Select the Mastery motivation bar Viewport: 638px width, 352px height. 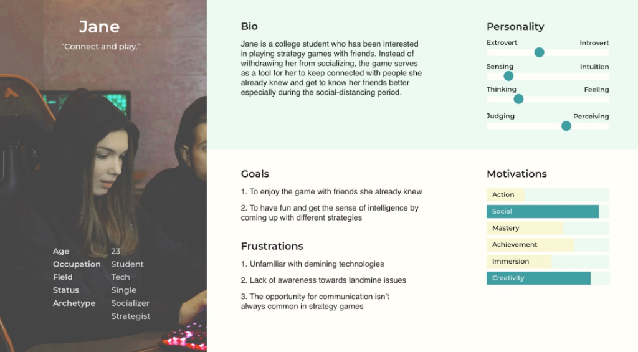548,228
